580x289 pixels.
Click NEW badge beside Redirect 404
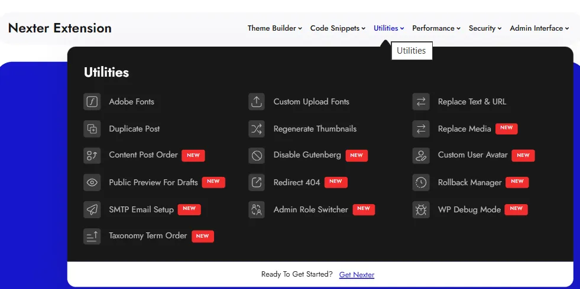[x=336, y=182]
